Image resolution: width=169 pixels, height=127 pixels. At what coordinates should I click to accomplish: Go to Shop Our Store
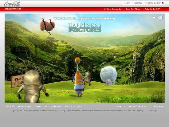point(133,9)
